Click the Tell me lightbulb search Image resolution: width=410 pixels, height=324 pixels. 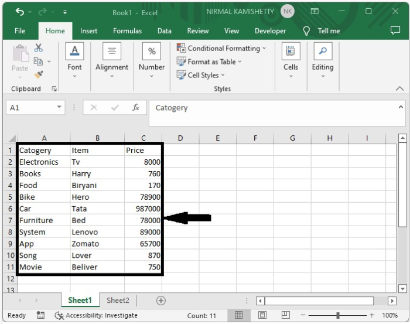point(322,31)
